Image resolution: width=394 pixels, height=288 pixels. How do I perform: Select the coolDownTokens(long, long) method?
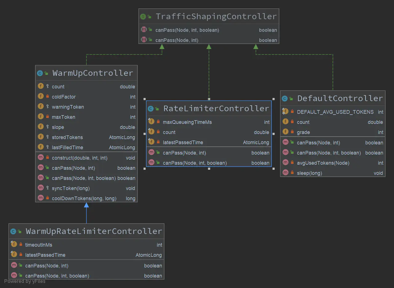[x=86, y=198]
